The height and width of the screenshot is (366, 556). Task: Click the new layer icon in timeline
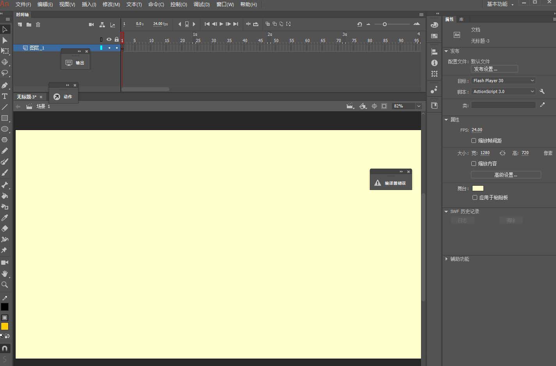click(x=20, y=25)
